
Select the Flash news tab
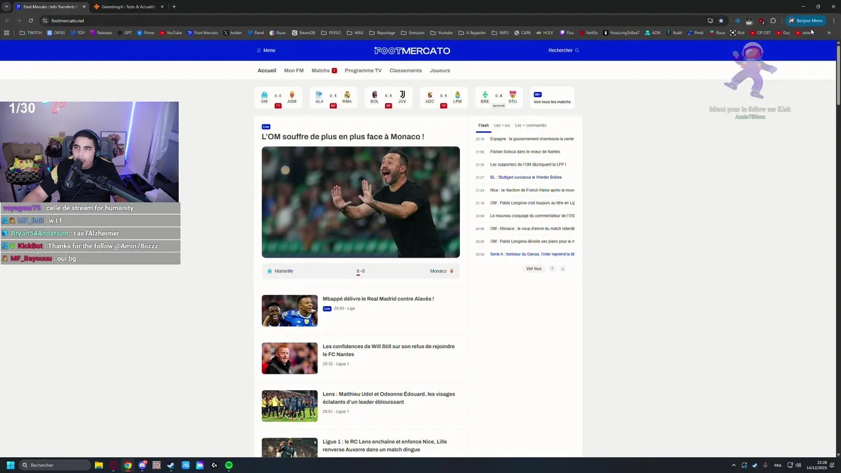(484, 125)
